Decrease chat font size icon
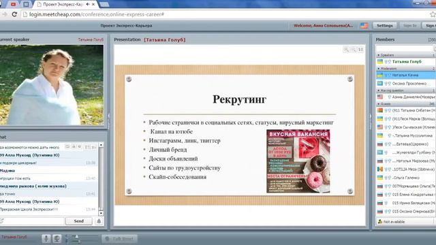 click(x=93, y=147)
